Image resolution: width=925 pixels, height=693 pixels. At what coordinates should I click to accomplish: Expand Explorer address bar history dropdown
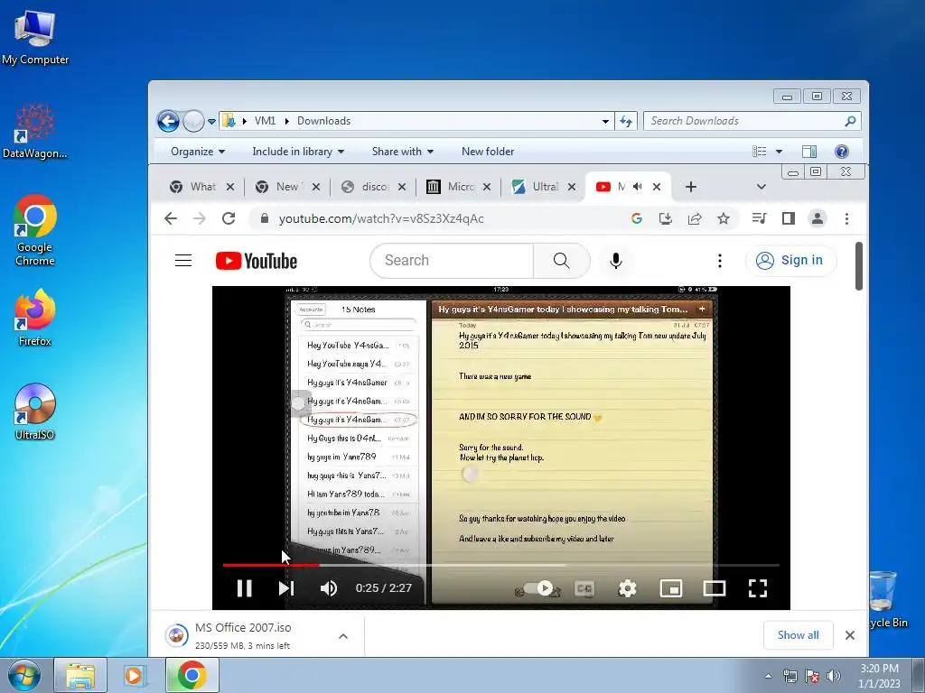(605, 122)
